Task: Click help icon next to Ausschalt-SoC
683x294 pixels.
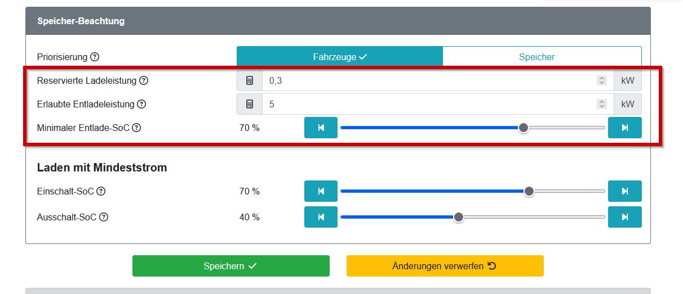Action: [104, 217]
